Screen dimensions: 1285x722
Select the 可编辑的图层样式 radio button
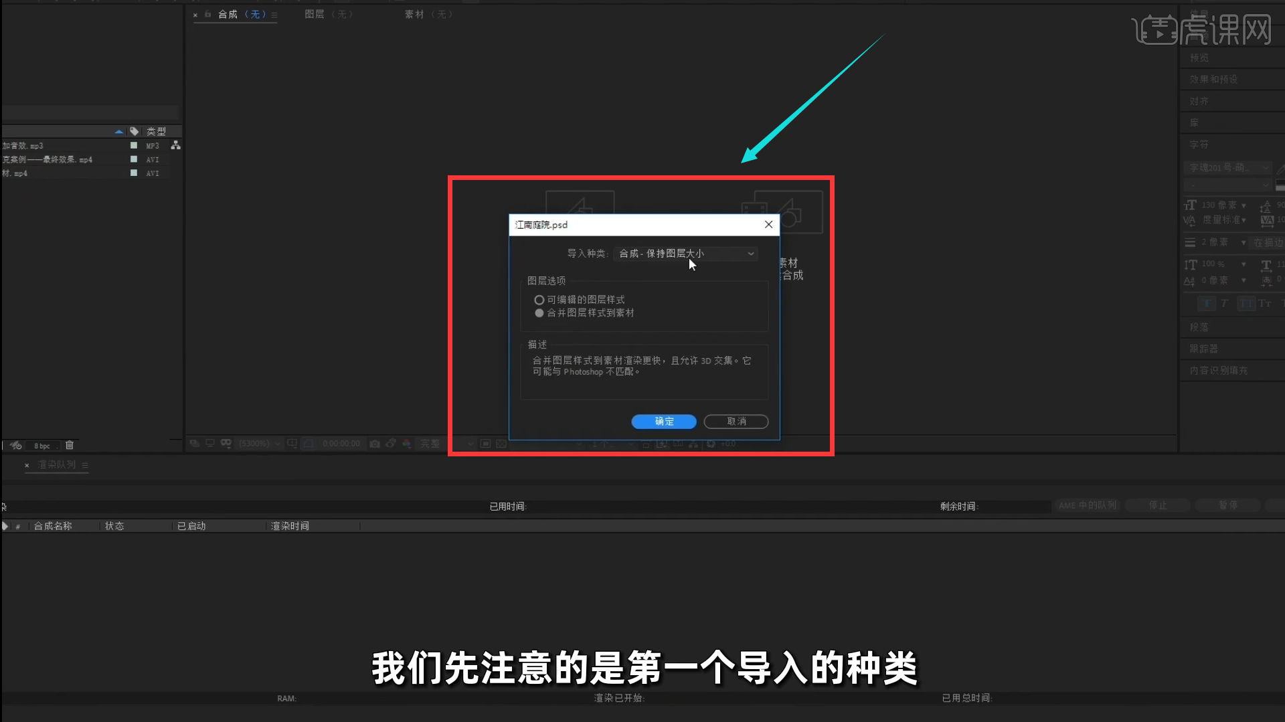point(539,300)
